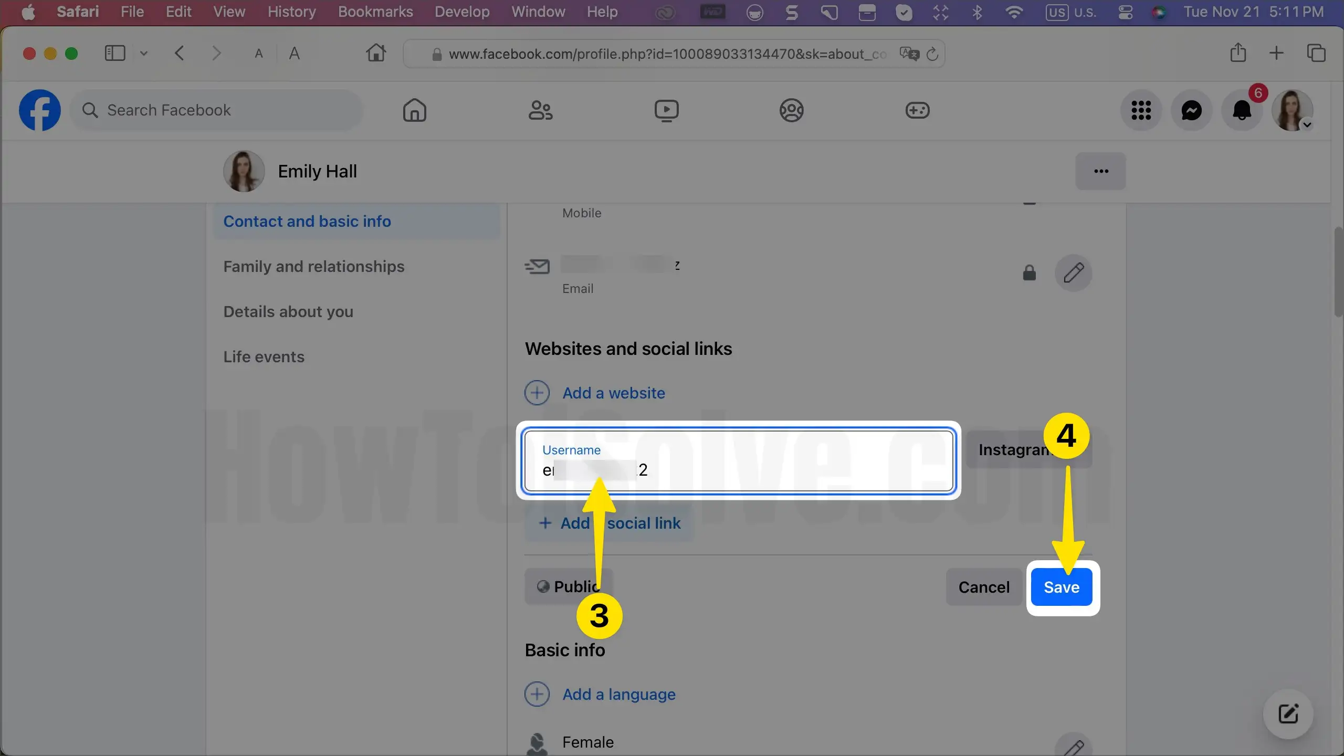
Task: Open the Facebook menu grid icon
Action: (1141, 110)
